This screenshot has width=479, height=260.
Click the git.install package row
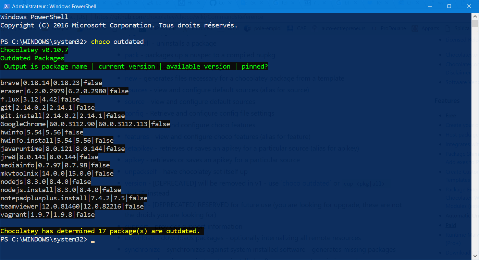coord(63,116)
